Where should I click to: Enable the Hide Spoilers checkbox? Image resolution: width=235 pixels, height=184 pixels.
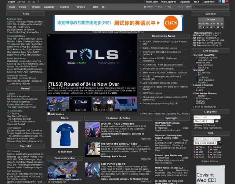click(48, 114)
